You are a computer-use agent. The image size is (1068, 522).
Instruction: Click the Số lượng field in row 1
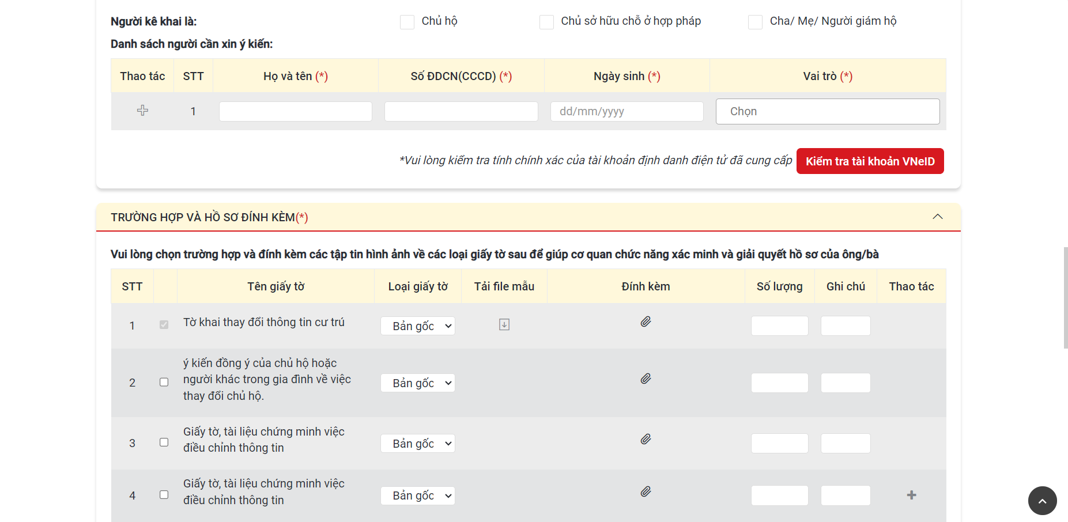[x=779, y=326]
